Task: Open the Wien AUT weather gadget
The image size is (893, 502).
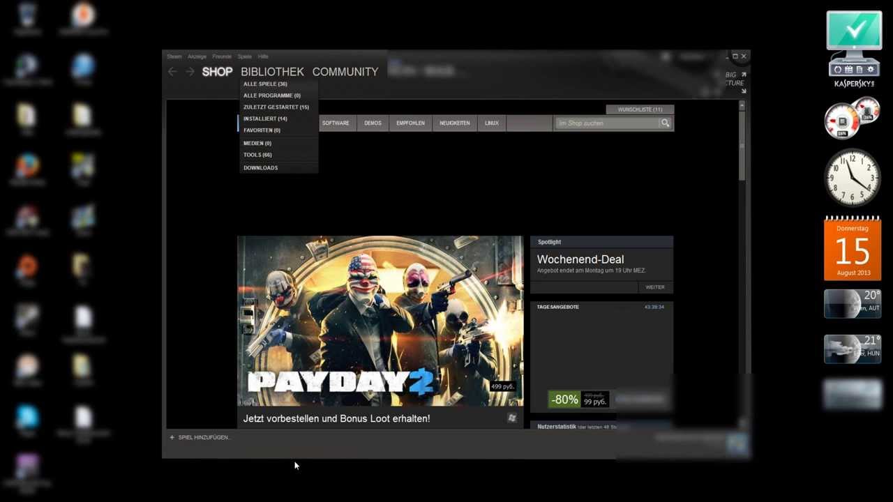Action: (853, 304)
